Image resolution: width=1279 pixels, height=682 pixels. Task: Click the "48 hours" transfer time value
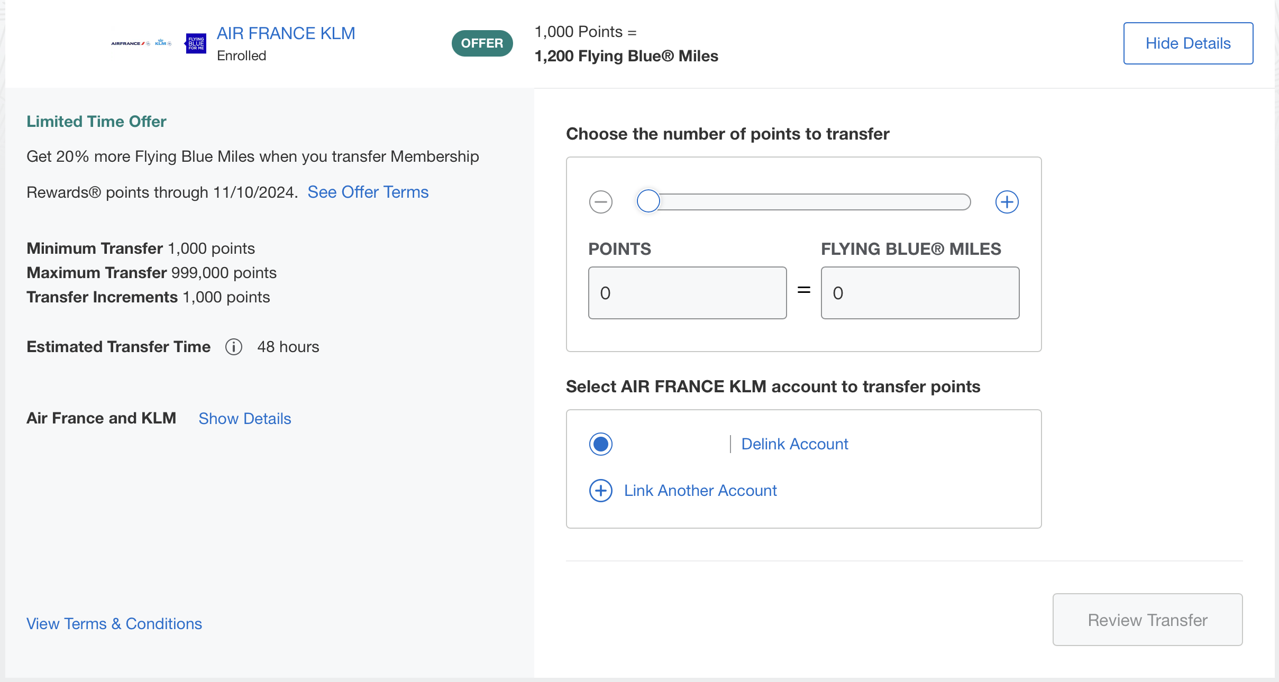pyautogui.click(x=288, y=347)
